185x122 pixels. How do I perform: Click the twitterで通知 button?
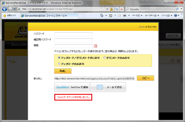72,87
